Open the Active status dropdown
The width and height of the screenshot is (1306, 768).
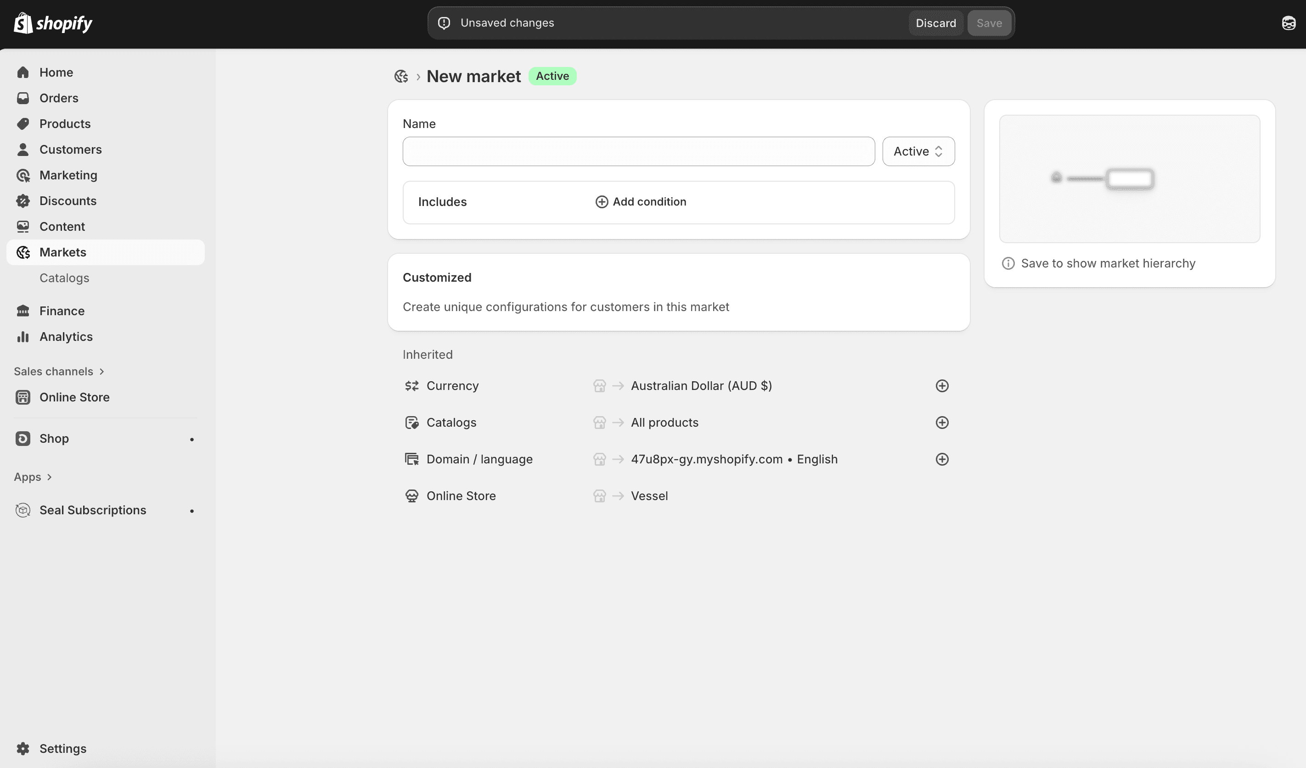coord(918,151)
